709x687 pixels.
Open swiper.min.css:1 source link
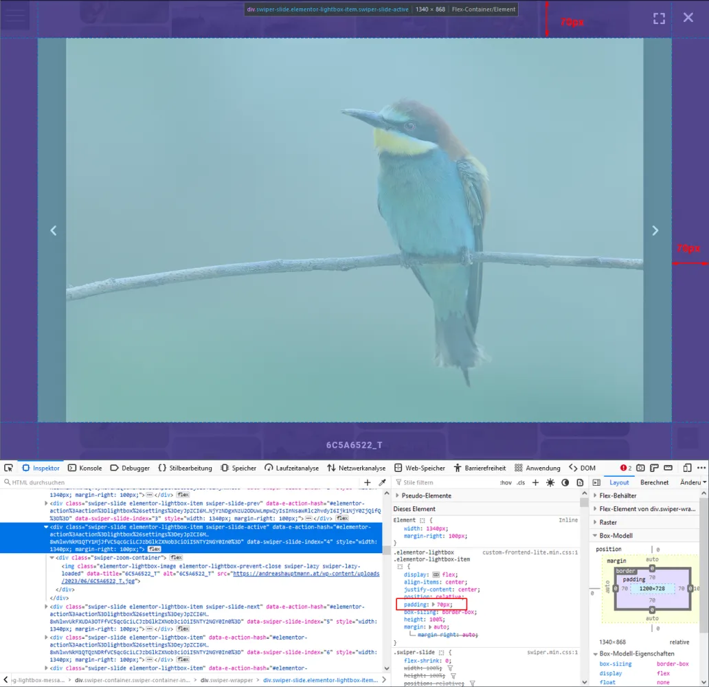coord(552,653)
